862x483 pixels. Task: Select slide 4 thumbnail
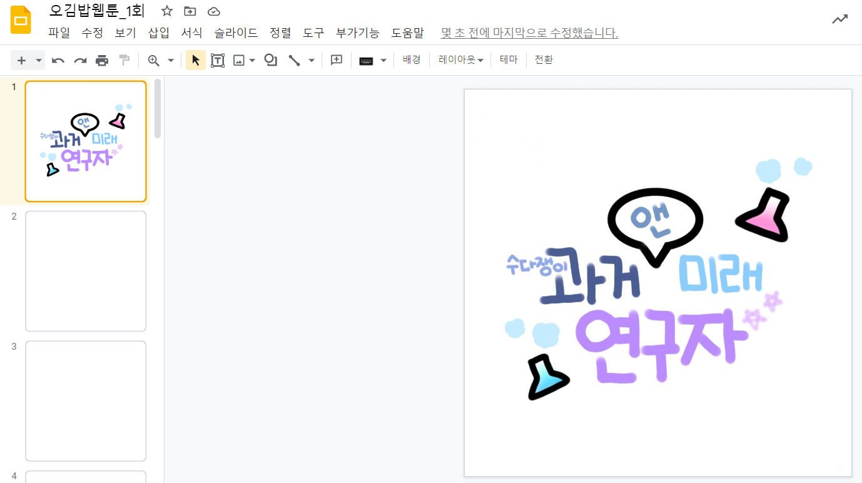[86, 477]
